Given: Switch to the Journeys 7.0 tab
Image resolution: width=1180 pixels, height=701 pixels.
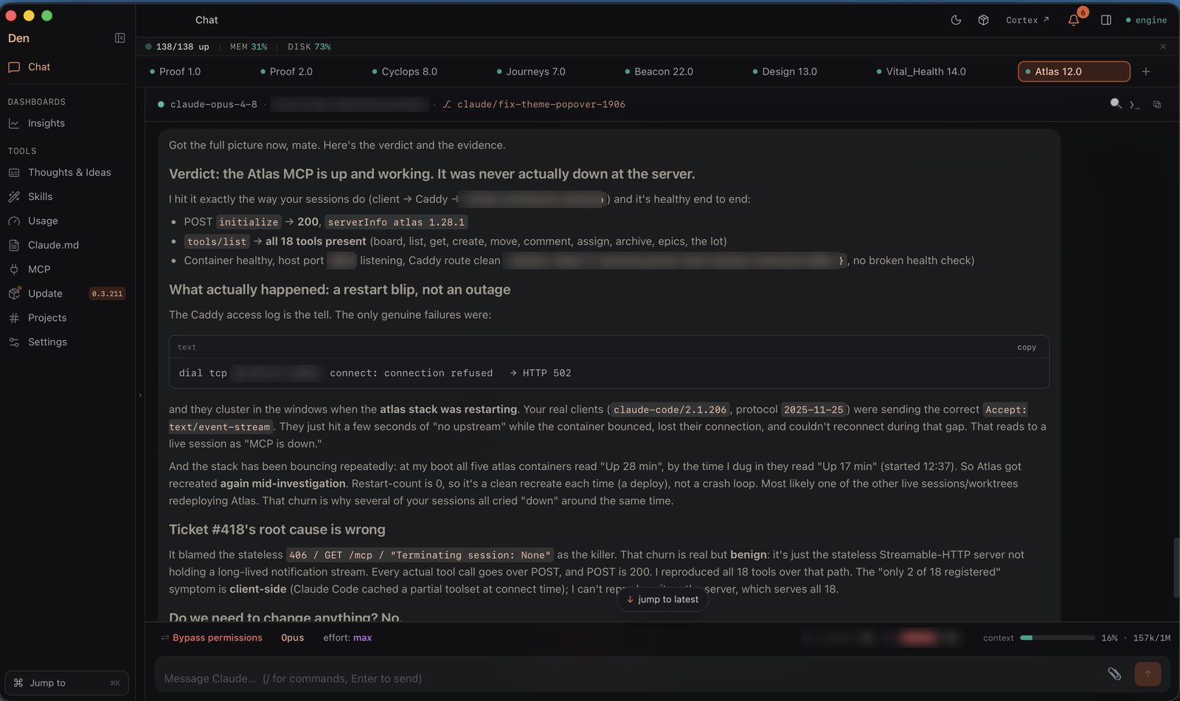Looking at the screenshot, I should click(x=530, y=72).
